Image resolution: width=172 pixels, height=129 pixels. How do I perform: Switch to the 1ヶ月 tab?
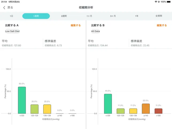pyautogui.click(x=89, y=16)
